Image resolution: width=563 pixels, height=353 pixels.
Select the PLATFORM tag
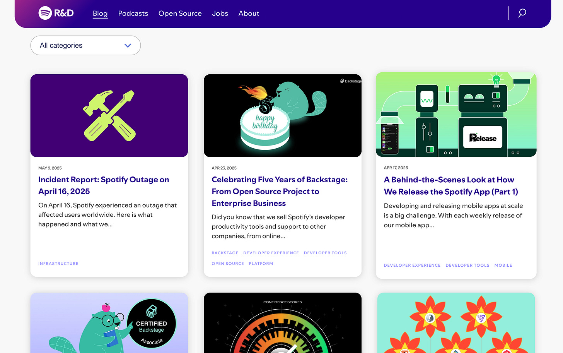261,264
